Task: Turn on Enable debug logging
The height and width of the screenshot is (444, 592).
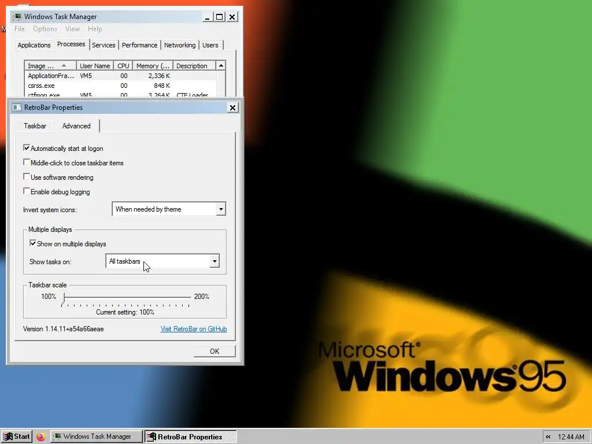Action: coord(27,191)
